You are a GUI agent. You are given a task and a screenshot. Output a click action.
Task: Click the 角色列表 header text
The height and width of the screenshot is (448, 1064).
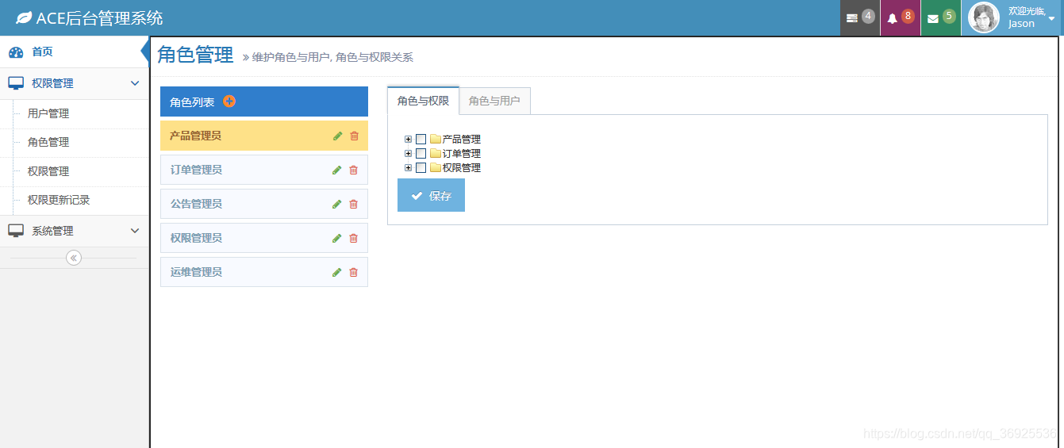point(192,102)
